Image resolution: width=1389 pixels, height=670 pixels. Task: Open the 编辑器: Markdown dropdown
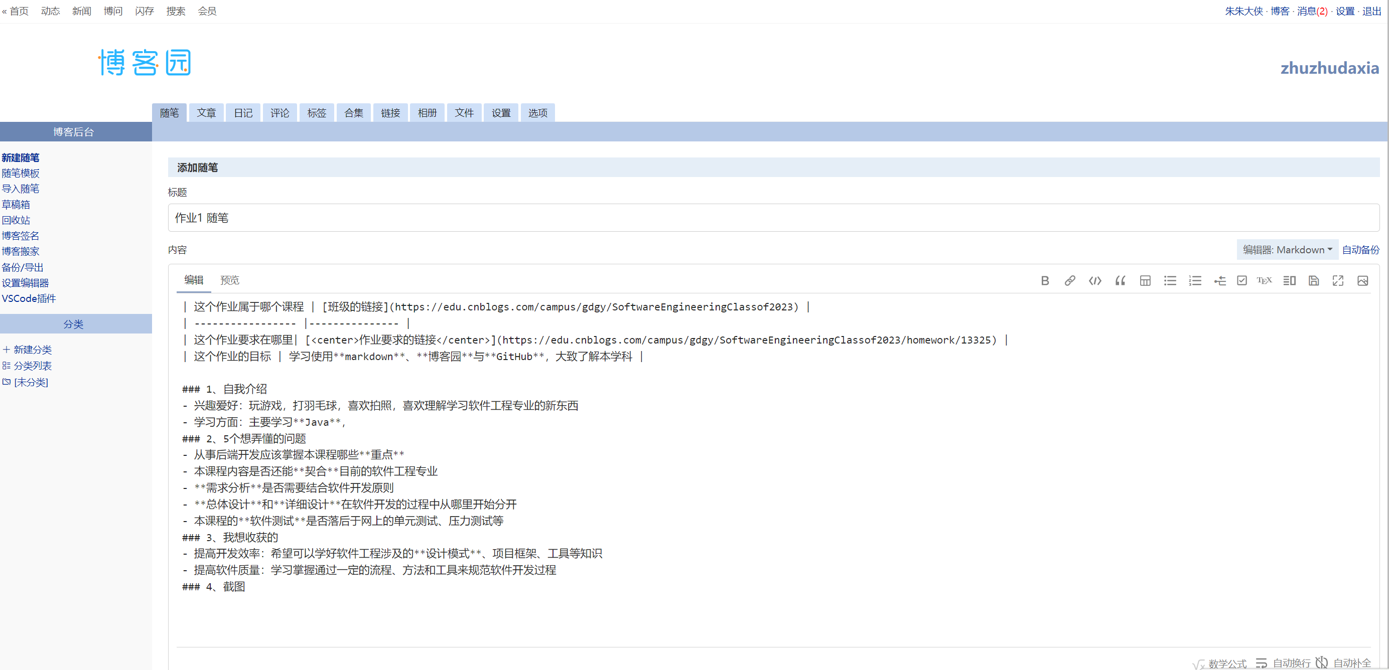click(1287, 250)
